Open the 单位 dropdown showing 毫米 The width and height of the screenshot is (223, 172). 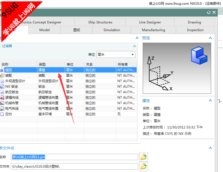(116, 54)
